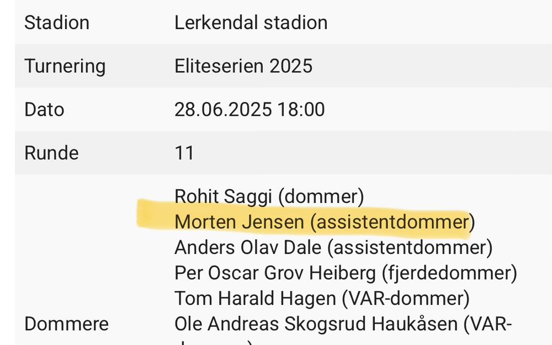The image size is (552, 345).
Task: Click the Dommere label
Action: pos(67,324)
